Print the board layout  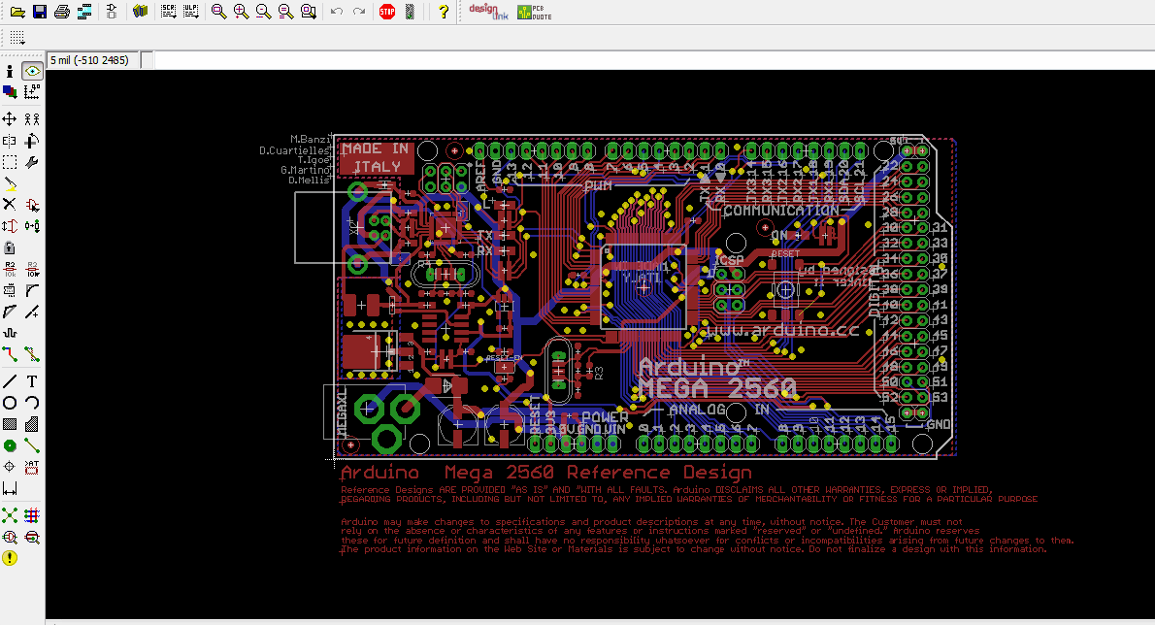click(63, 12)
